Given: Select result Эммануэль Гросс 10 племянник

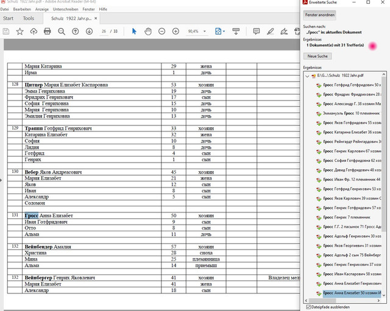Looking at the screenshot, I should tap(351, 113).
